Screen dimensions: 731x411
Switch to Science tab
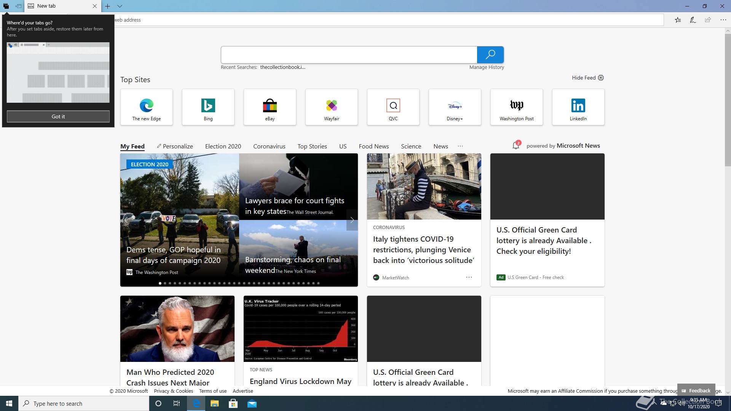tap(411, 147)
